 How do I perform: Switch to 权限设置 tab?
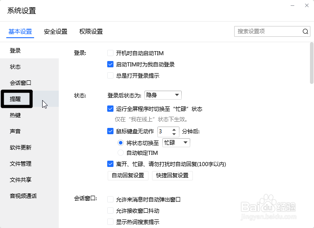pyautogui.click(x=91, y=31)
